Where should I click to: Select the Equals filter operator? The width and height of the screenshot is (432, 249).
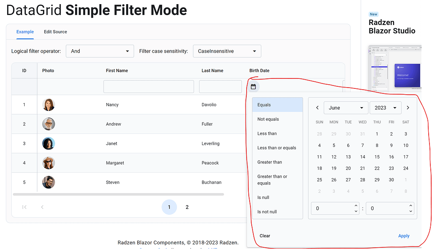coord(278,105)
